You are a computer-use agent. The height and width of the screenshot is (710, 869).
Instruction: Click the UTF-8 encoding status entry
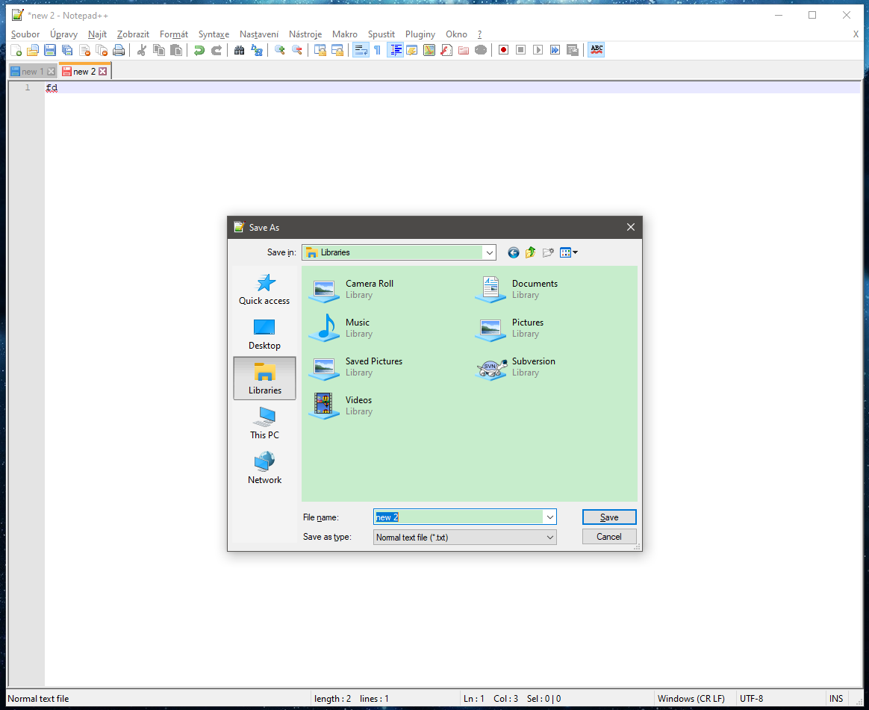coord(752,698)
